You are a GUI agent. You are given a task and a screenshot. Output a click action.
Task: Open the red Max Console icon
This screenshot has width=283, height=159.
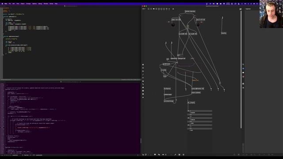(243, 76)
